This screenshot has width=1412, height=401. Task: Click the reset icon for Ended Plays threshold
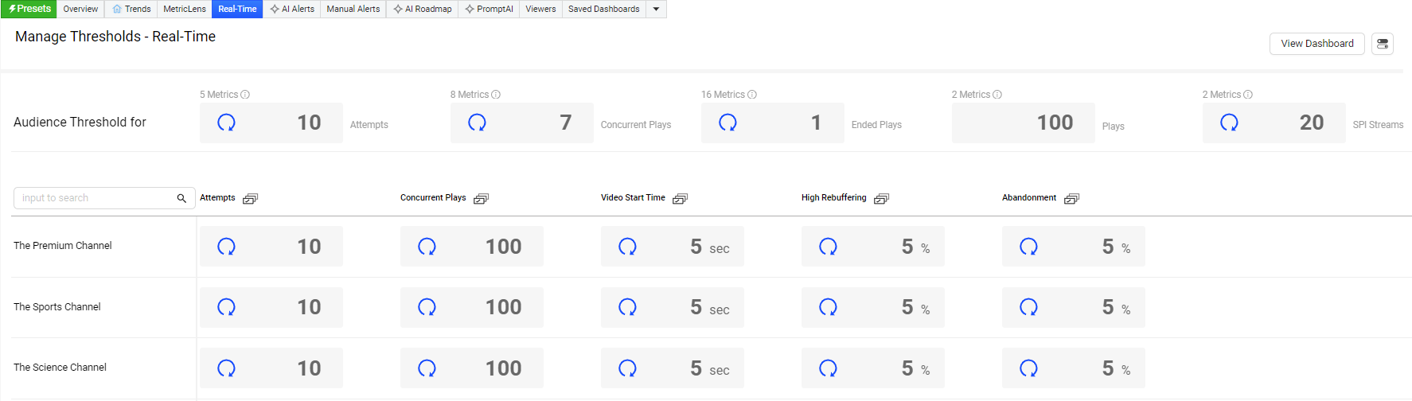pyautogui.click(x=727, y=123)
